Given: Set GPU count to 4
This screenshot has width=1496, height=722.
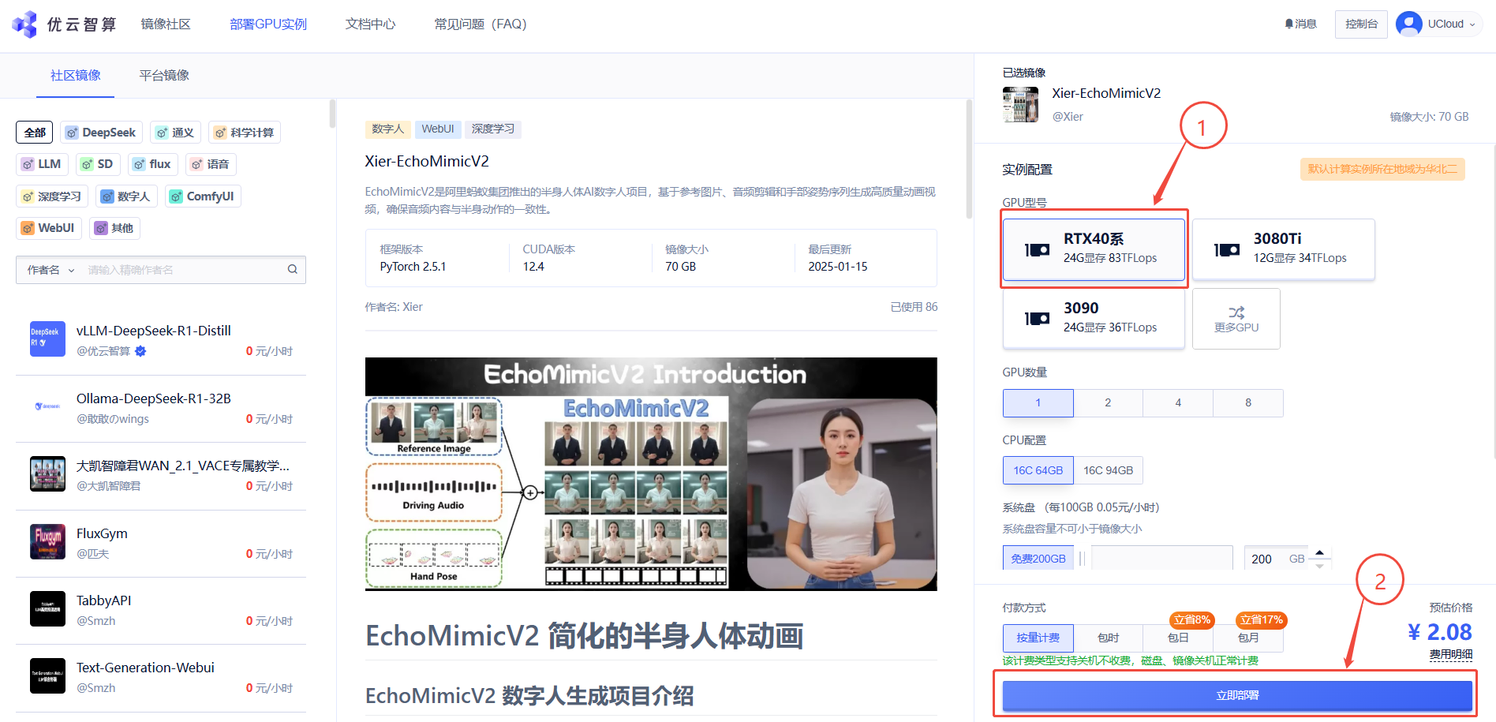Looking at the screenshot, I should pyautogui.click(x=1178, y=403).
